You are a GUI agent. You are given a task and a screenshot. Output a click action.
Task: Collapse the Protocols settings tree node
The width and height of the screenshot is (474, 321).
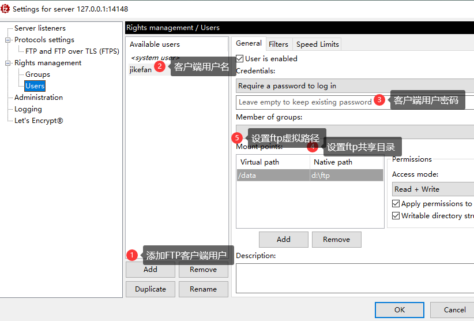click(7, 40)
